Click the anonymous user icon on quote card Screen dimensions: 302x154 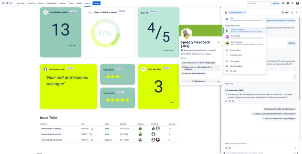45,69
